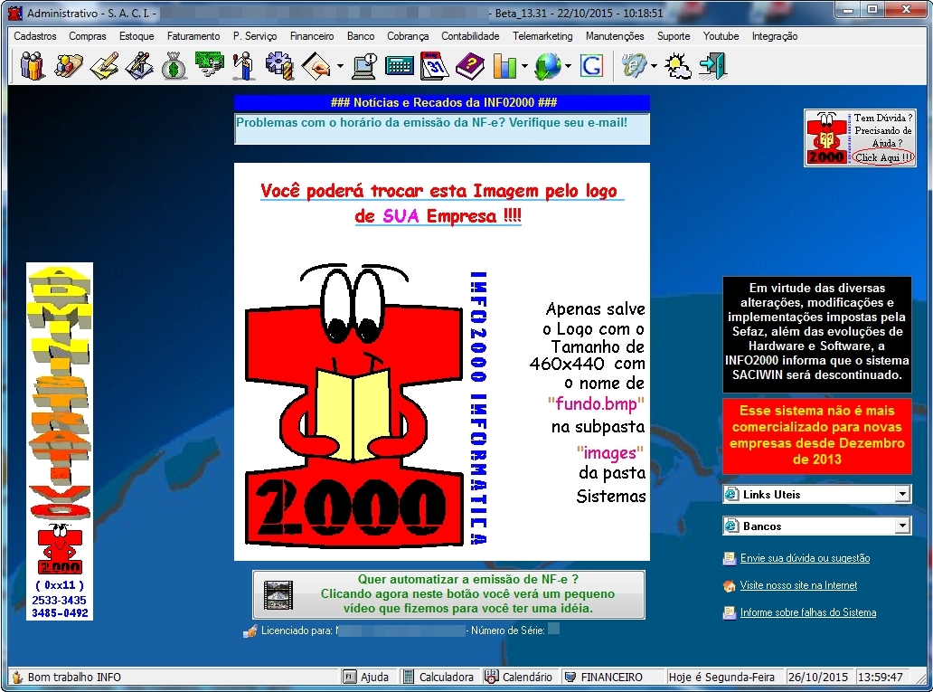Click 'Envie sua dúvida ou sugestão' link
The height and width of the screenshot is (692, 933).
[805, 558]
